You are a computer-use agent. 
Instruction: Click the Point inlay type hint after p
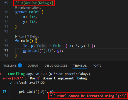tap(42, 46)
